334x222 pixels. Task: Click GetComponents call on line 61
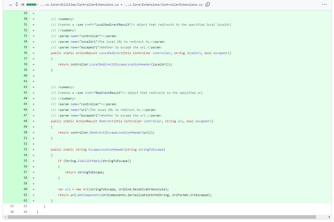pyautogui.click(x=89, y=195)
